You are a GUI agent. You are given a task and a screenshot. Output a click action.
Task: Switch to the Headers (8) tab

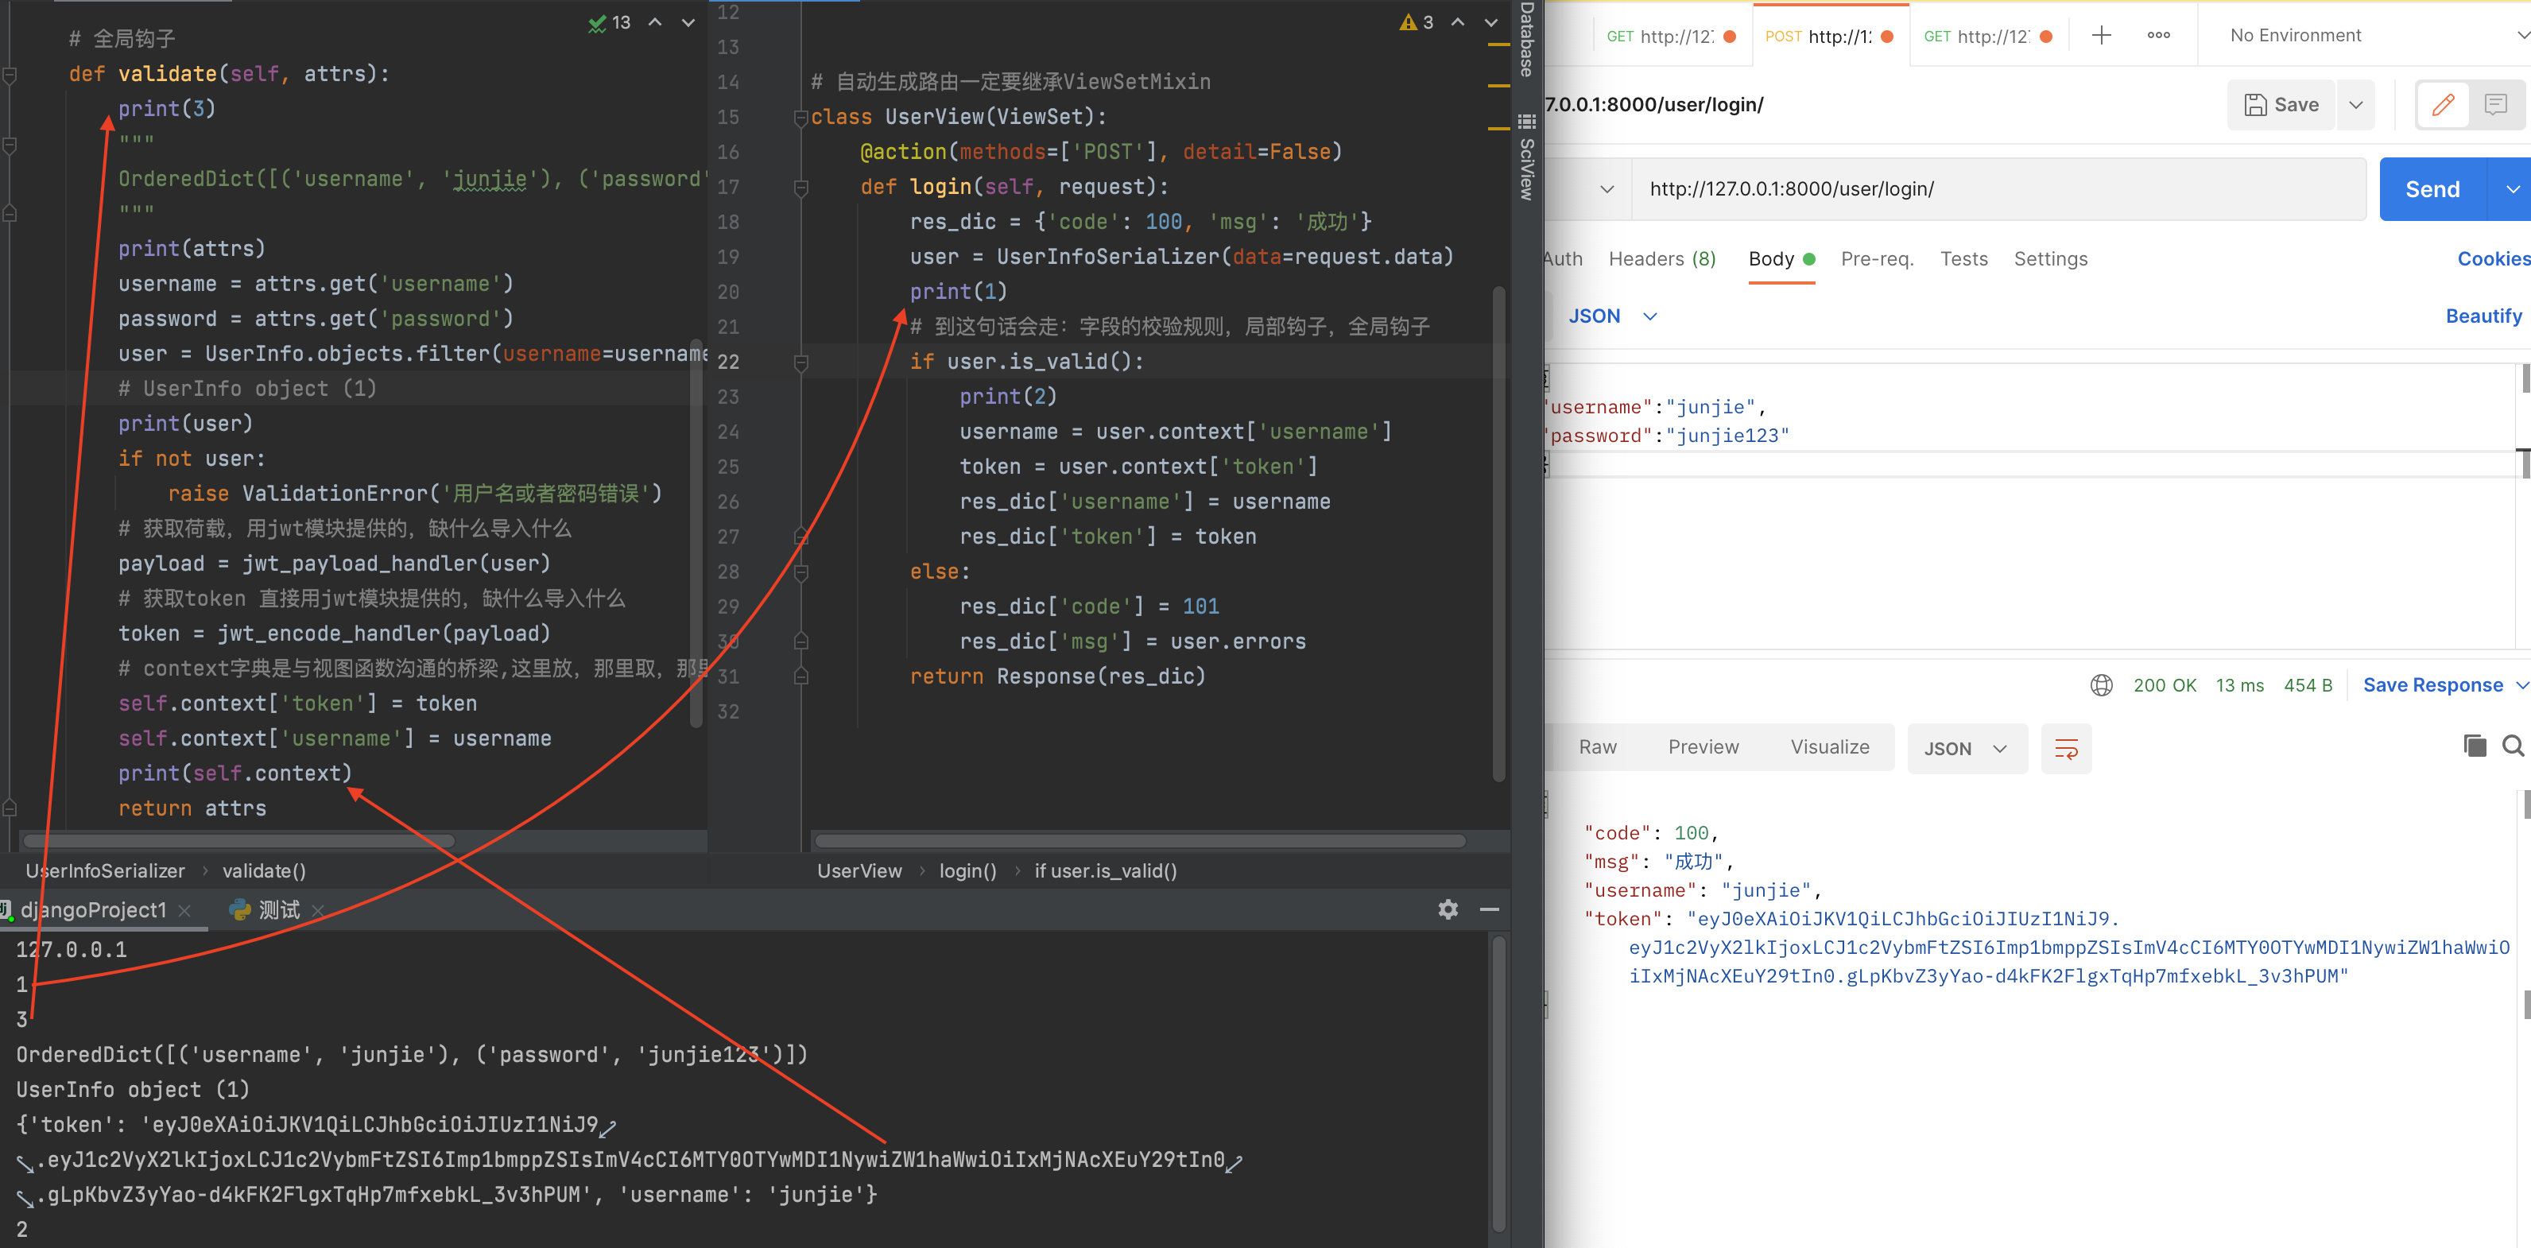(x=1661, y=258)
